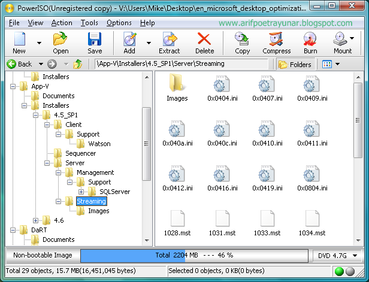The width and height of the screenshot is (369, 282).
Task: Click the Extract toolbar icon
Action: [170, 39]
